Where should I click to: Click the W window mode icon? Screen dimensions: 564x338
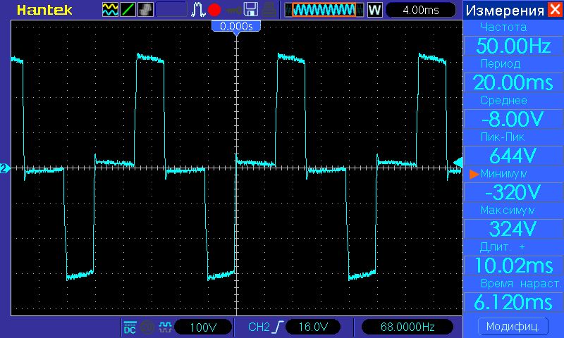[x=374, y=10]
